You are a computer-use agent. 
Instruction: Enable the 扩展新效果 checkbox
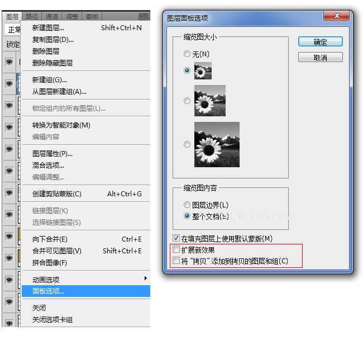click(176, 250)
